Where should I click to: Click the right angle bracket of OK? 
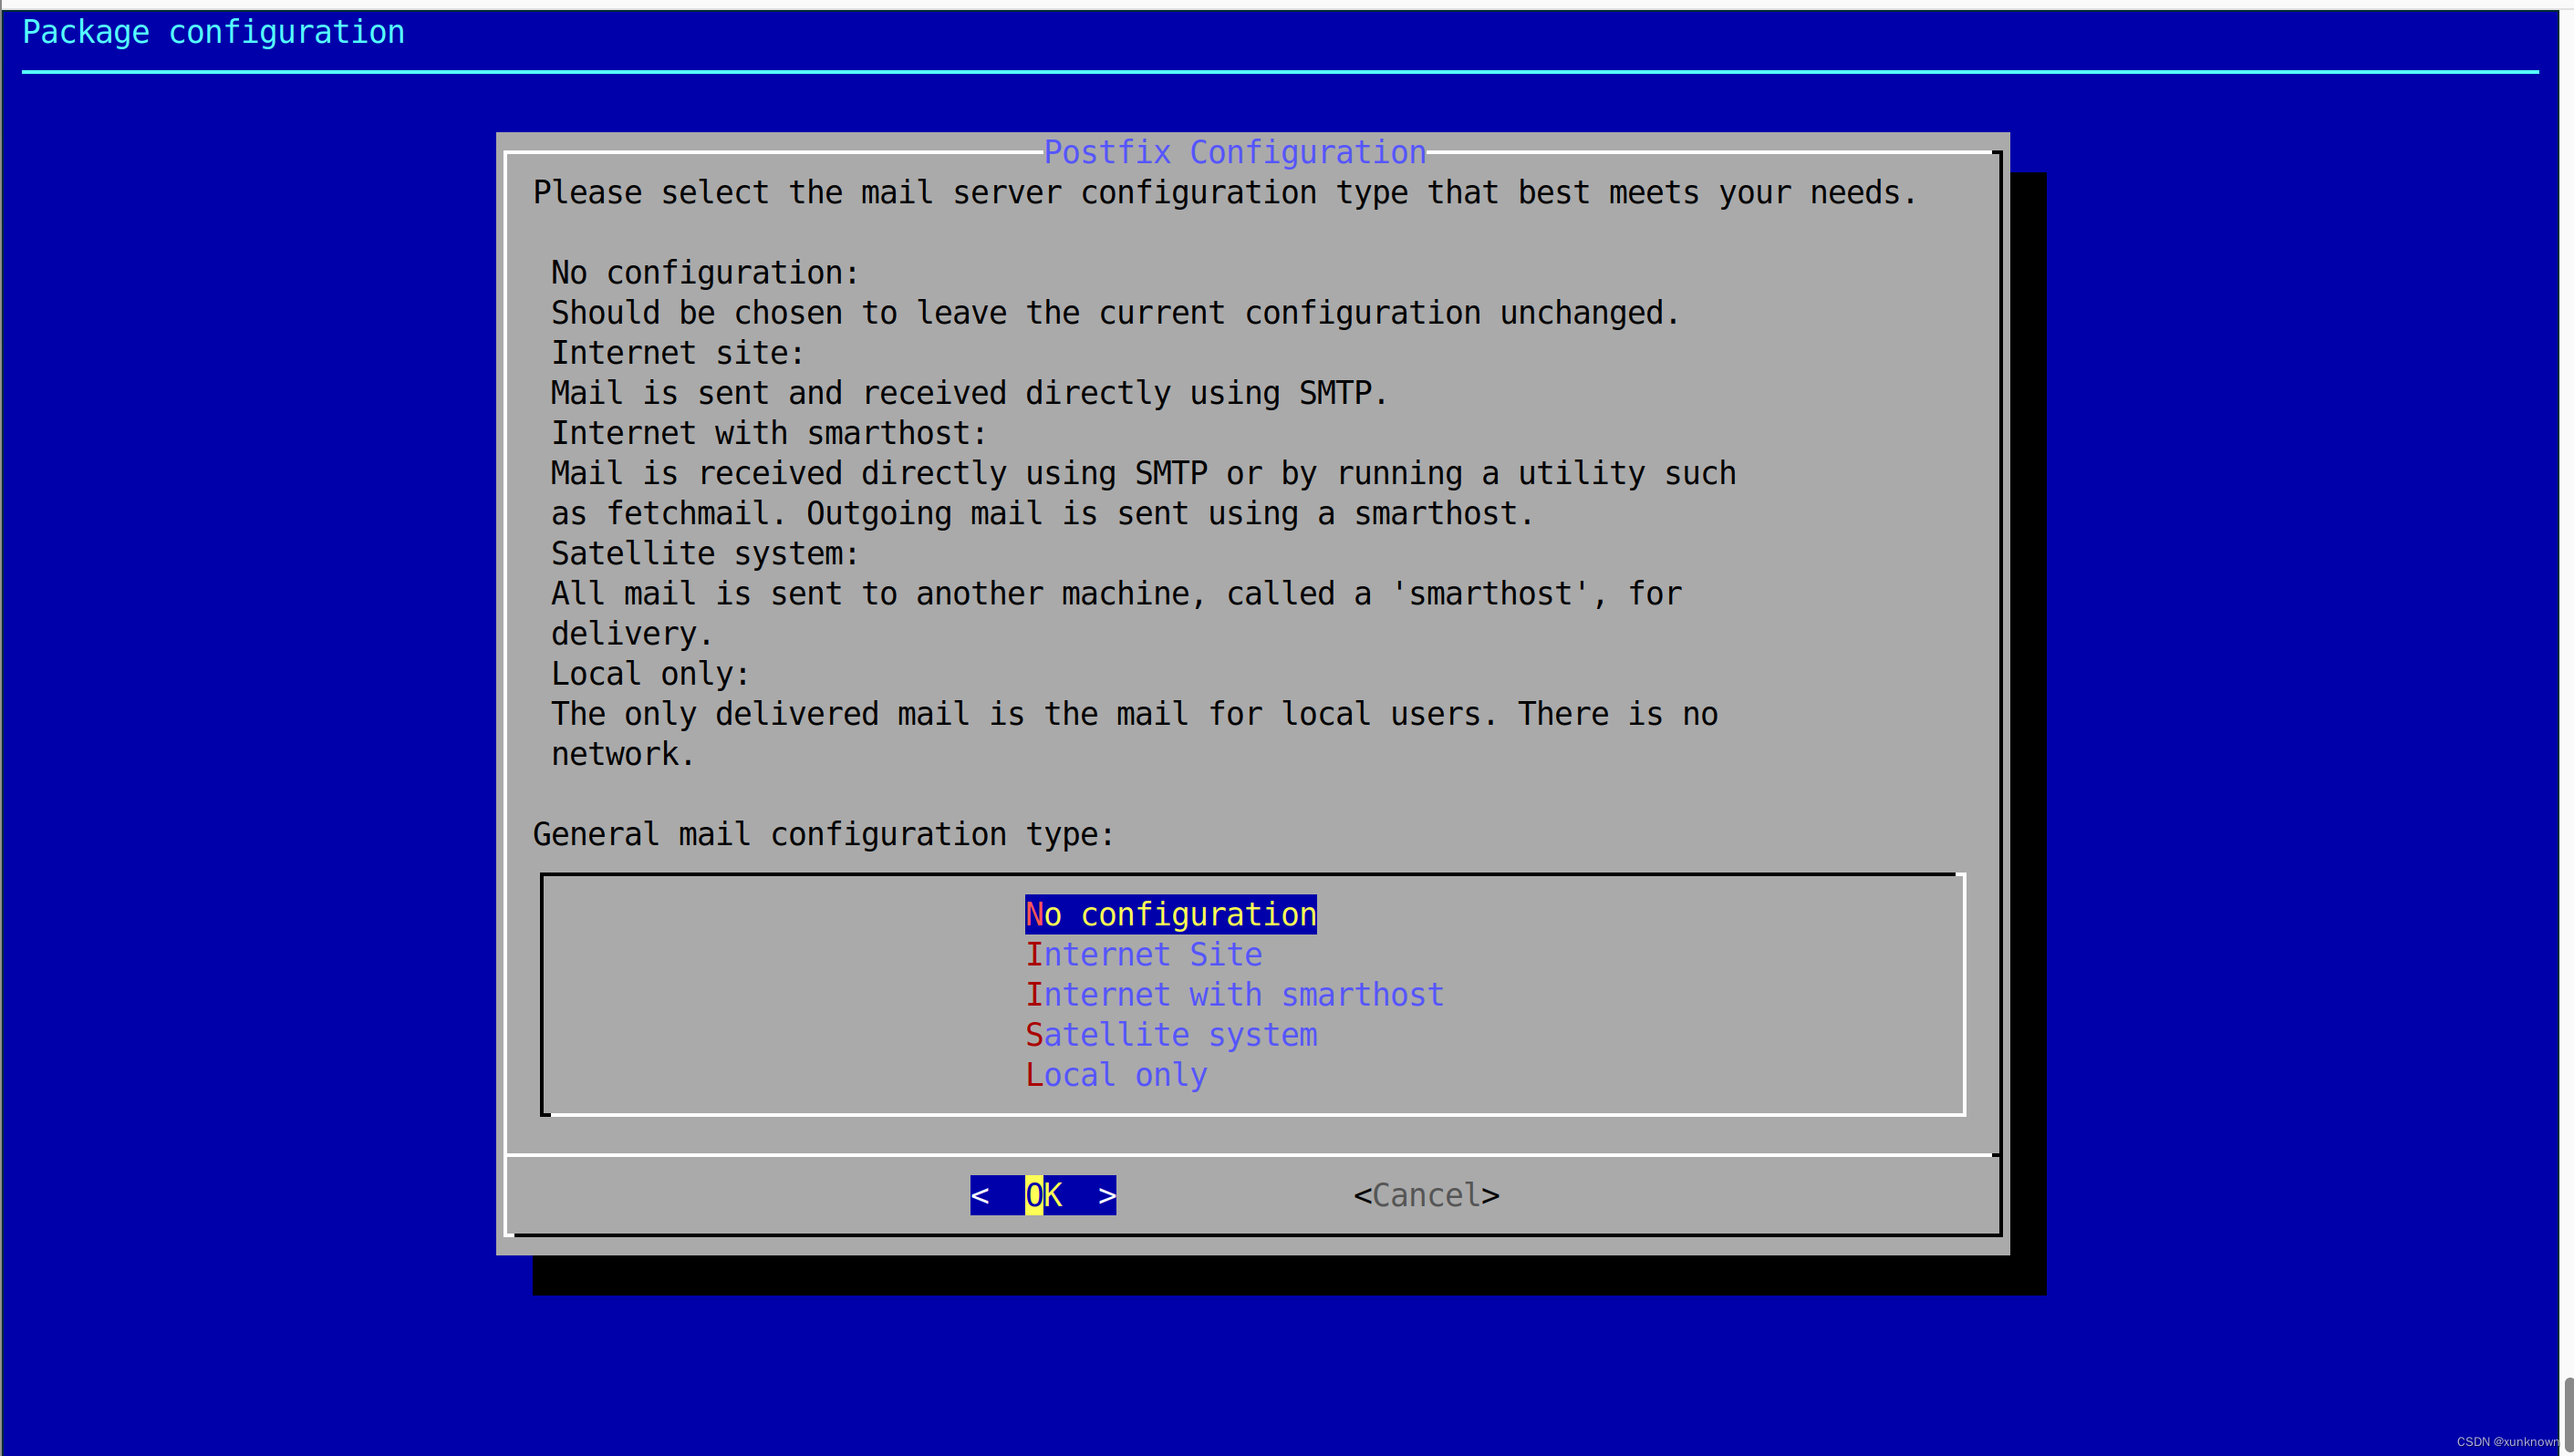tap(1106, 1195)
